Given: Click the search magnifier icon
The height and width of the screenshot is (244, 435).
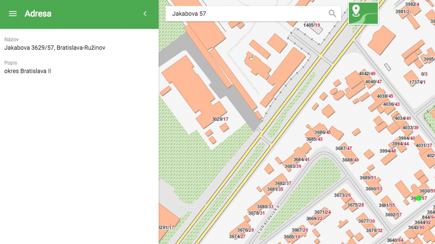Looking at the screenshot, I should point(332,13).
